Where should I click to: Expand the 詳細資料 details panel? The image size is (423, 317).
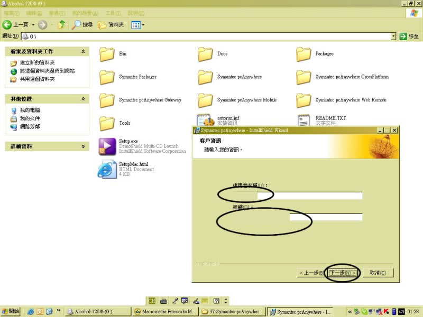pyautogui.click(x=83, y=146)
